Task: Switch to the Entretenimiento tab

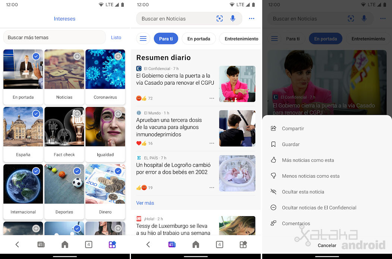Action: 240,38
